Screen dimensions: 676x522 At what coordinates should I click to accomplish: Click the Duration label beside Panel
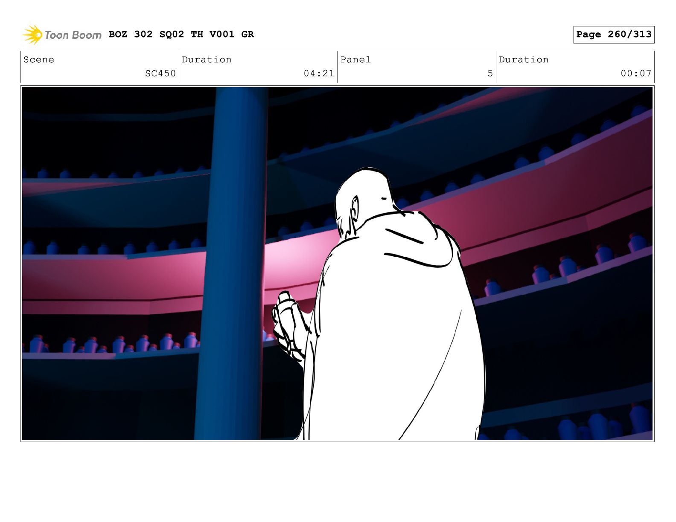click(524, 60)
